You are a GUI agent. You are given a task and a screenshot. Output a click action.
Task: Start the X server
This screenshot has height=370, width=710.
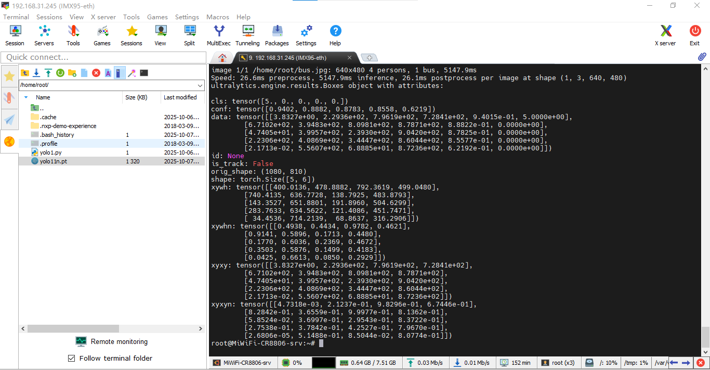(665, 35)
